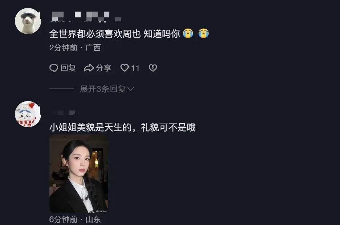Click the reply speech bubble icon
This screenshot has width=340, height=225.
pyautogui.click(x=54, y=68)
